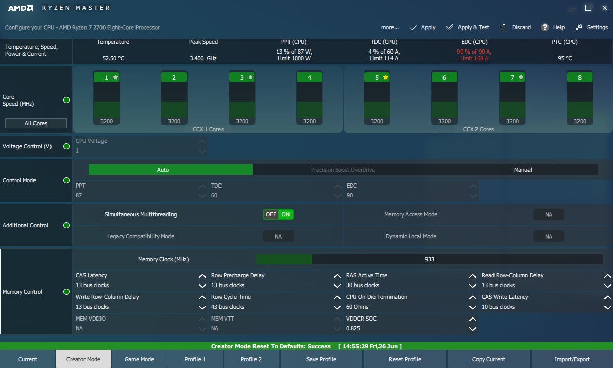
Task: Adjust the Memory Clock slider bar
Action: click(429, 259)
